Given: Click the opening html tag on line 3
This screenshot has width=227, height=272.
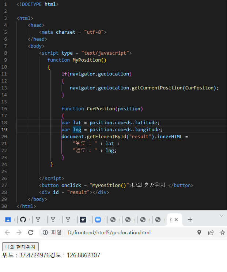Looking at the screenshot, I should (25, 18).
